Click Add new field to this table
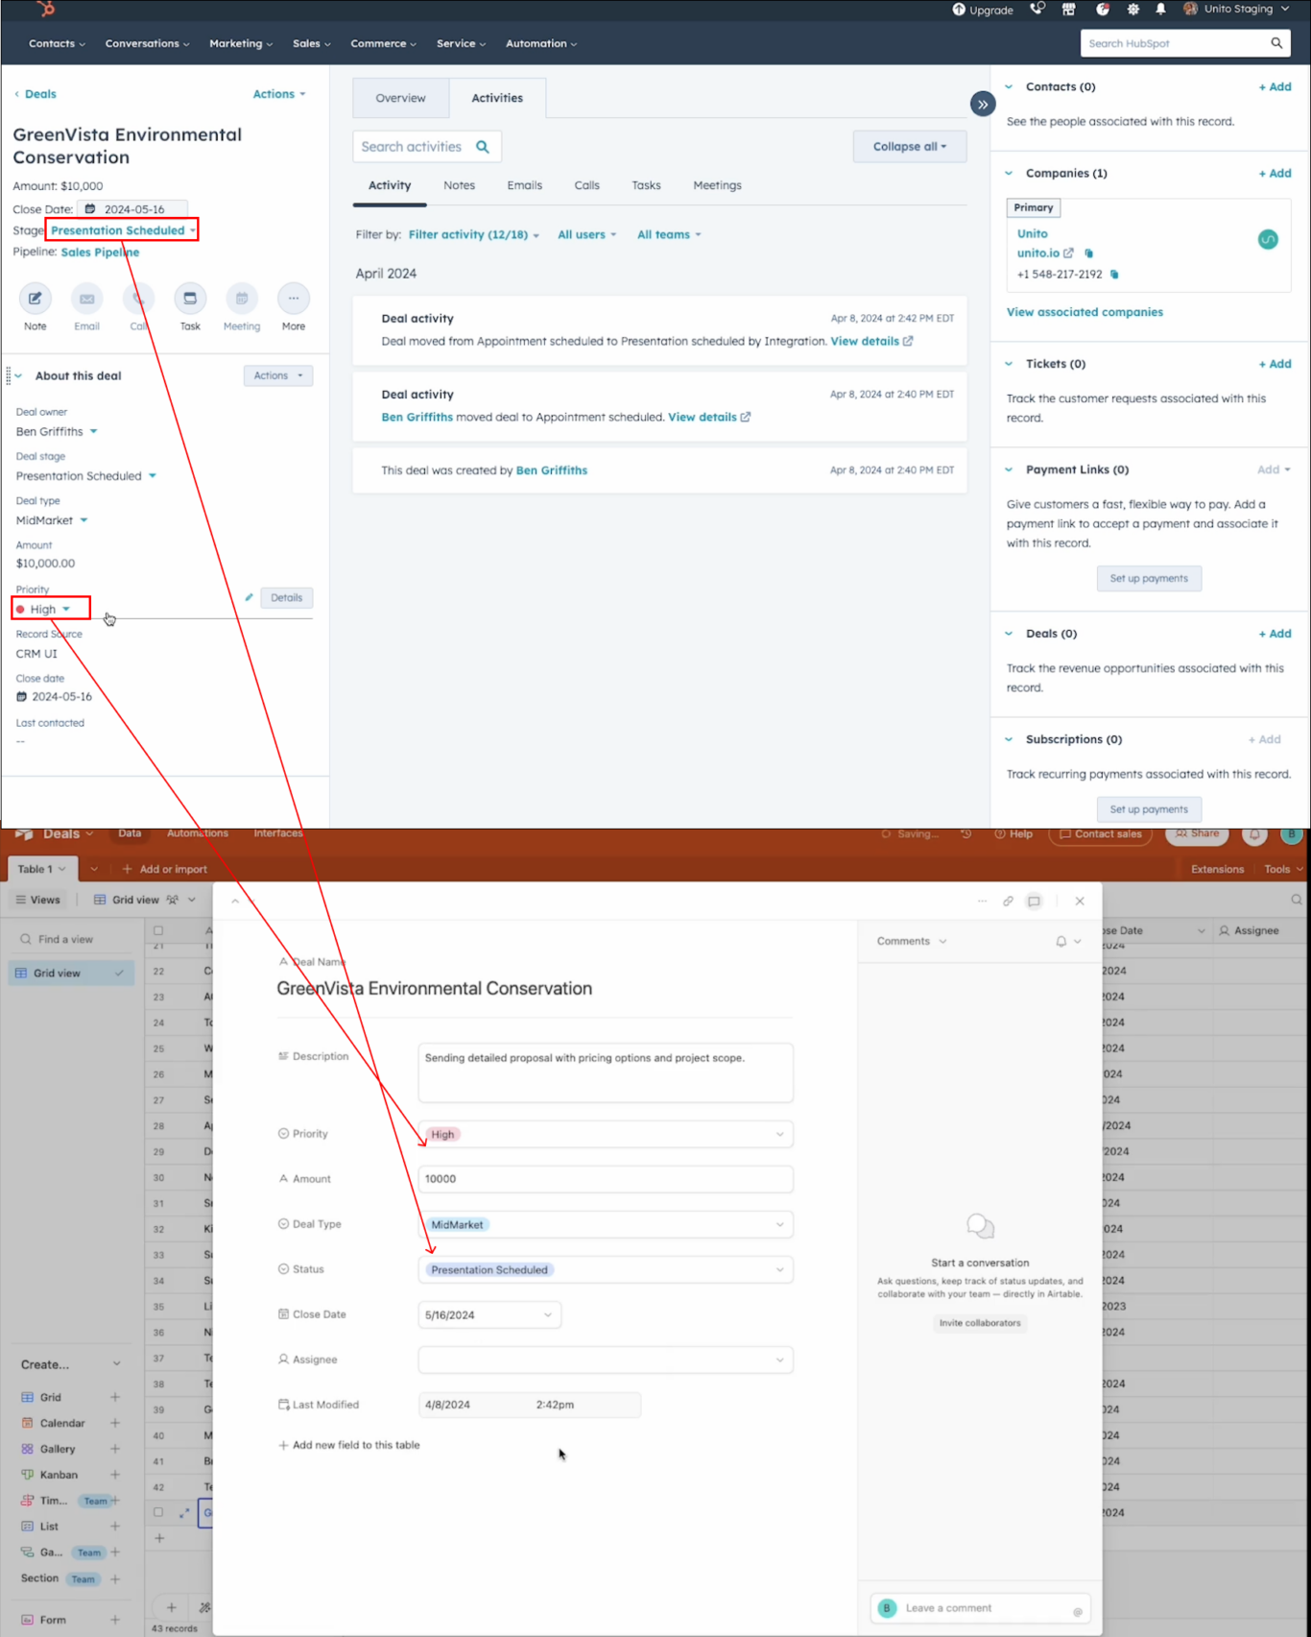The height and width of the screenshot is (1637, 1311). click(x=349, y=1445)
